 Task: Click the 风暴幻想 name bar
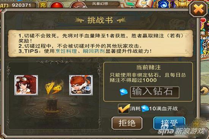click(x=100, y=4)
